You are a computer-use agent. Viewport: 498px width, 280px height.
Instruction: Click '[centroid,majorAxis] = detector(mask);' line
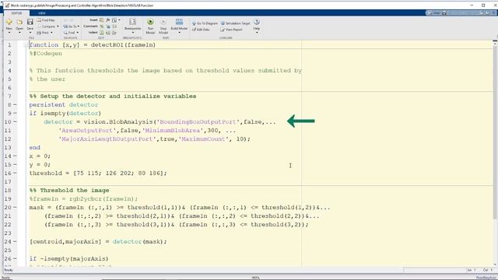98,242
